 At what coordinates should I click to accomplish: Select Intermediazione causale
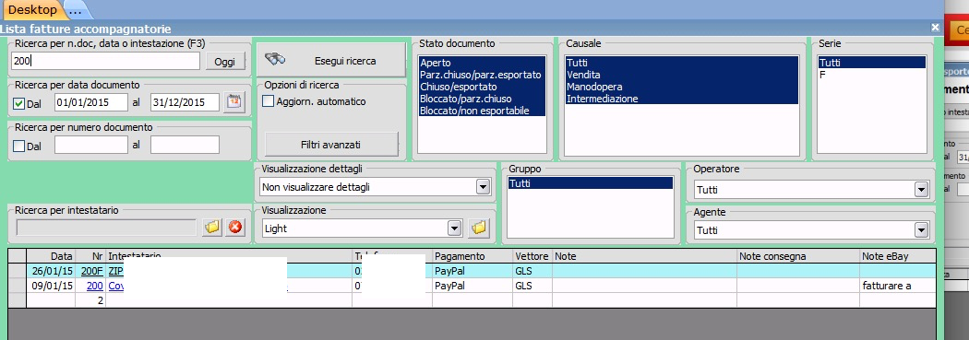[x=682, y=99]
